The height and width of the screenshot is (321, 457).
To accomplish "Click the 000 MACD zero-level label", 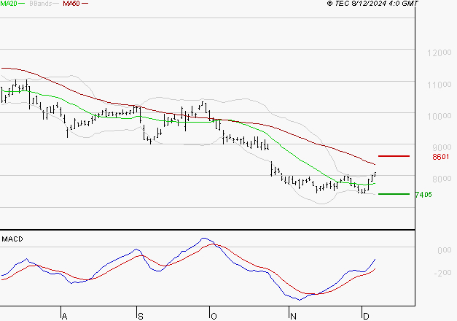I will click(443, 250).
